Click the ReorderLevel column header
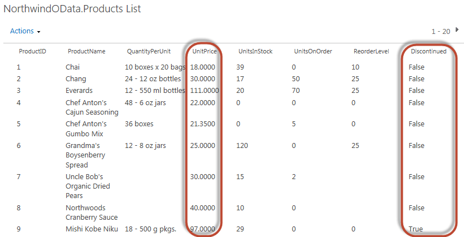Image resolution: width=464 pixels, height=237 pixels. coord(371,51)
